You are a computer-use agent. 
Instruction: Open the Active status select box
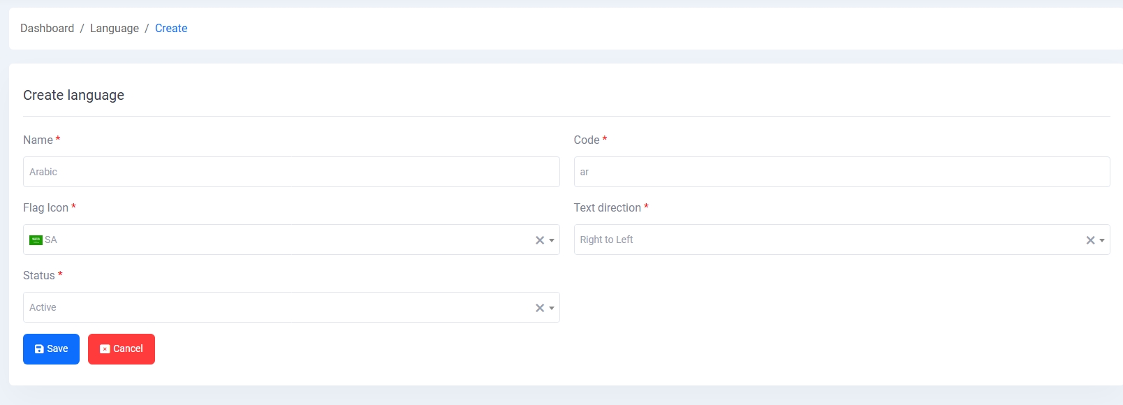(x=279, y=307)
